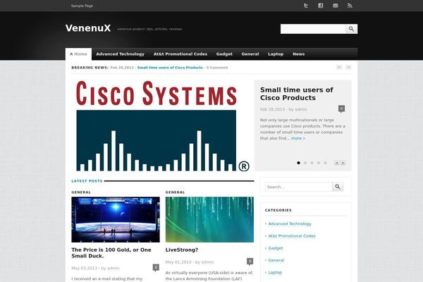Open the Home navigation tab
This screenshot has width=423, height=282.
coord(78,54)
